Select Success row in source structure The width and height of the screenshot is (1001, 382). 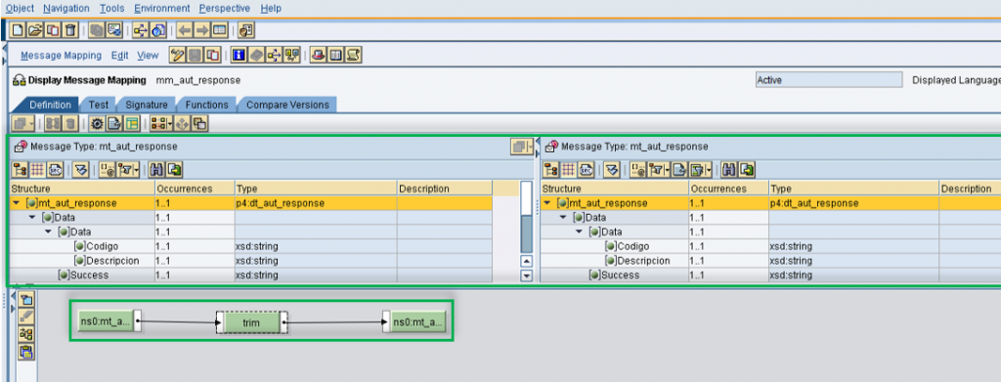[x=251, y=276]
